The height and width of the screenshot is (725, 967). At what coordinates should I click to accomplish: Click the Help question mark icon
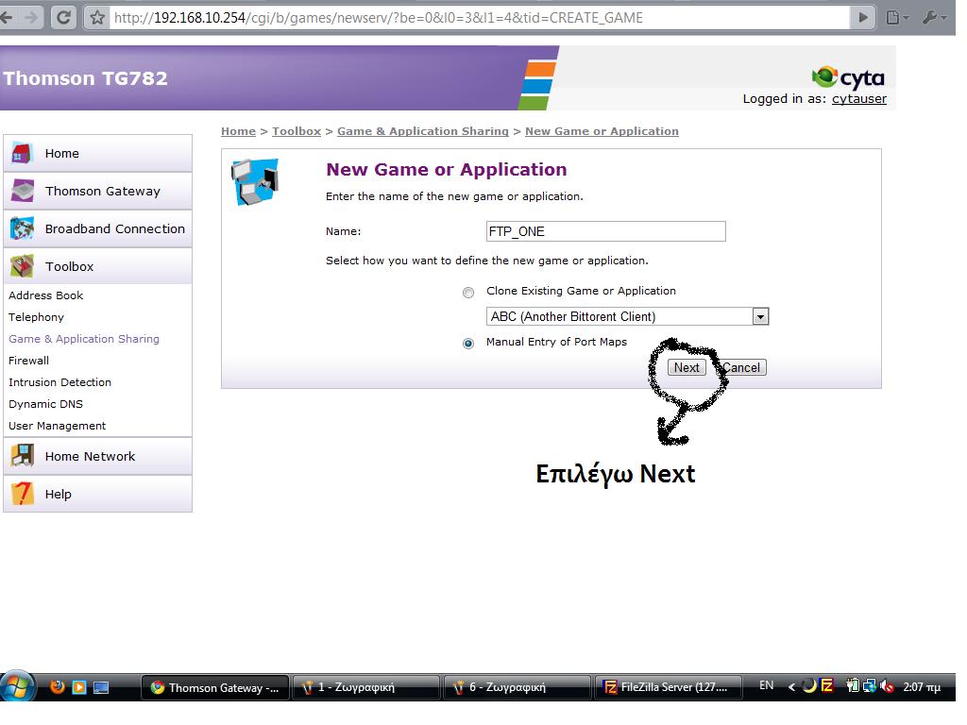click(23, 494)
